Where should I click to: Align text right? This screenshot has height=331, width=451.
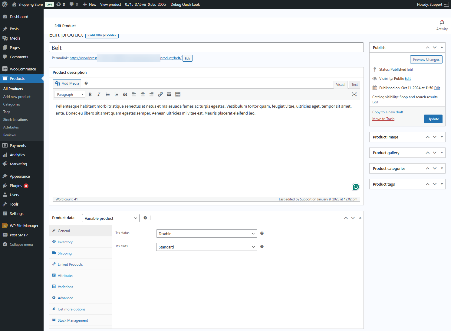(x=151, y=94)
